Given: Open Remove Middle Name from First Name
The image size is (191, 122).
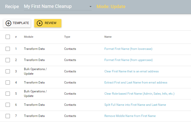Looking at the screenshot, I should point(130,116).
